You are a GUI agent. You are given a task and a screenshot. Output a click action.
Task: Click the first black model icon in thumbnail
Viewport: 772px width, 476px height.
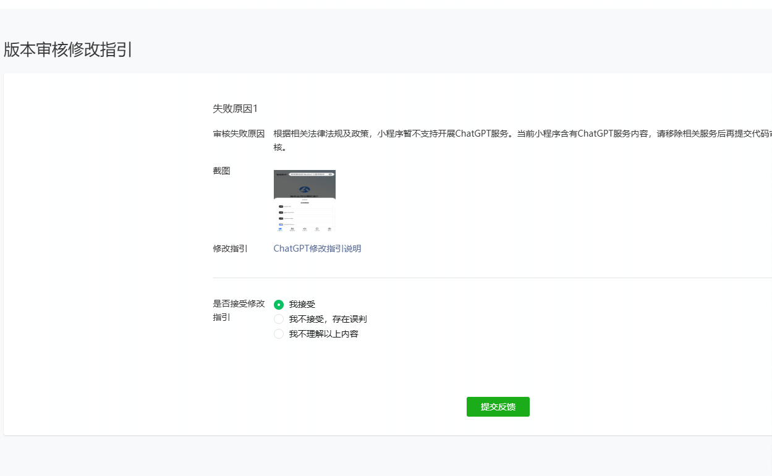[281, 206]
